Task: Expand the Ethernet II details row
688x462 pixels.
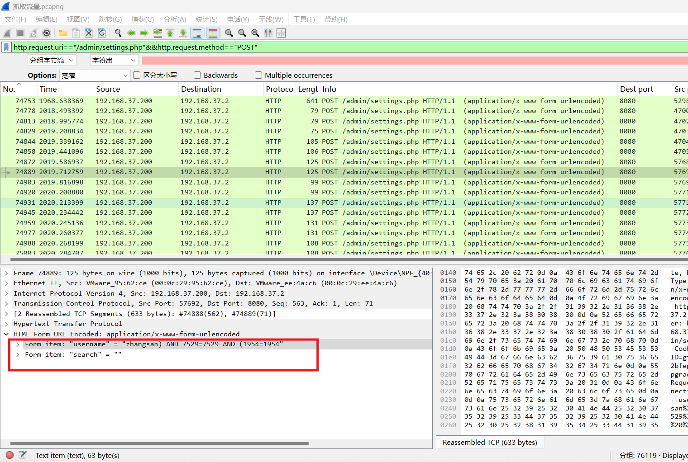Action: 6,283
